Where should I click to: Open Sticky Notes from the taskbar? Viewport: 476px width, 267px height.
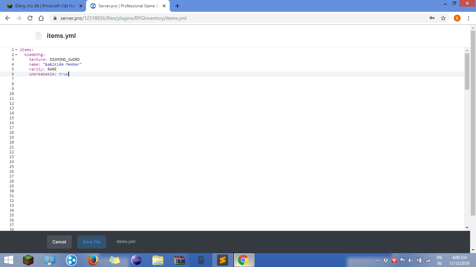pos(115,260)
